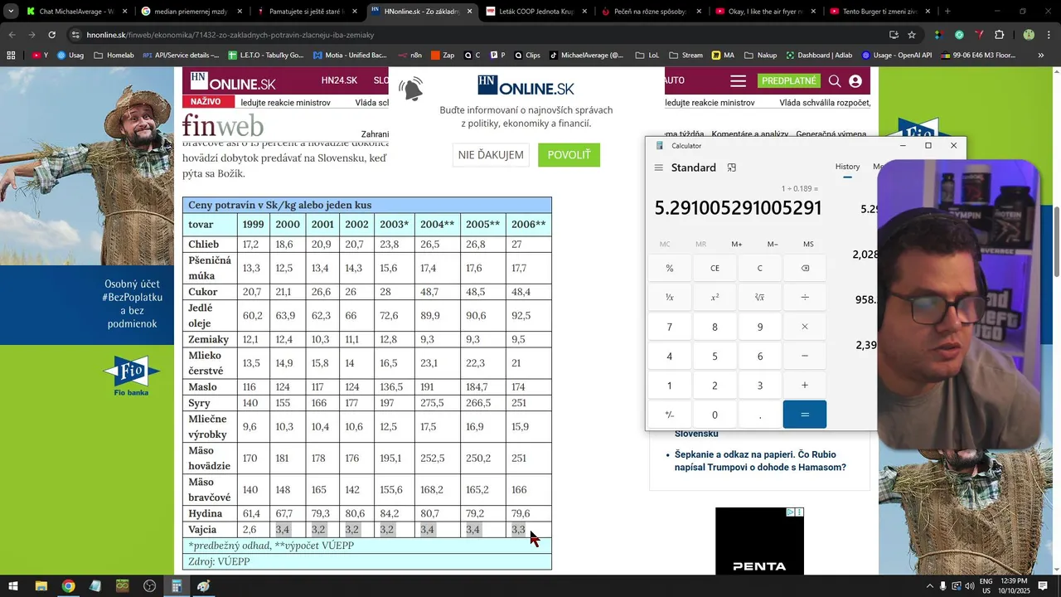This screenshot has height=597, width=1061.
Task: Expand the system tray hidden icons chevron
Action: pyautogui.click(x=929, y=586)
